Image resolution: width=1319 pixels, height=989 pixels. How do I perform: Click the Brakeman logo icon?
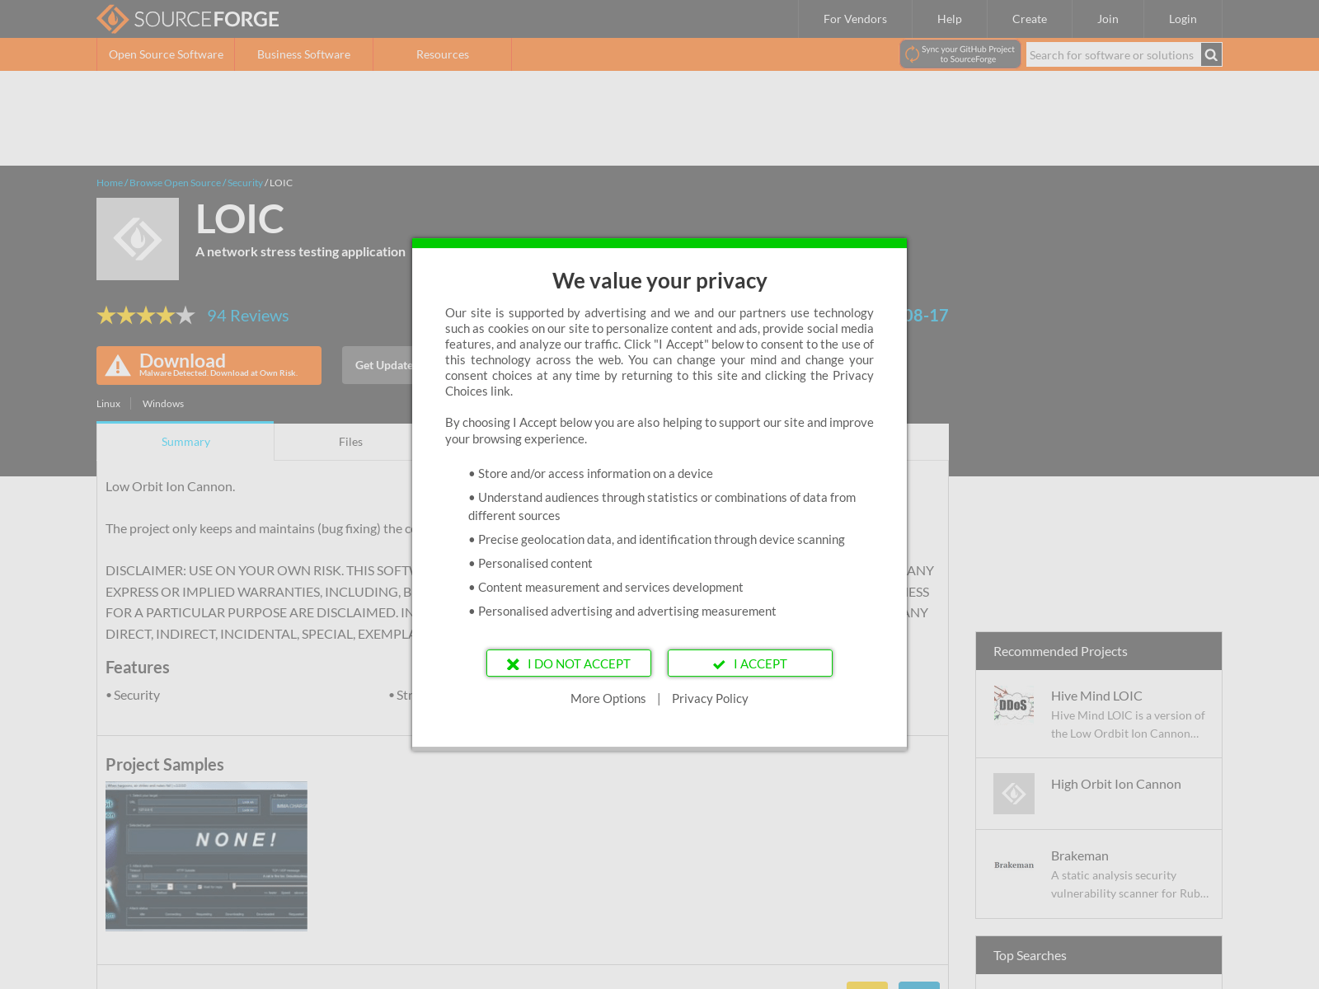tap(1014, 865)
